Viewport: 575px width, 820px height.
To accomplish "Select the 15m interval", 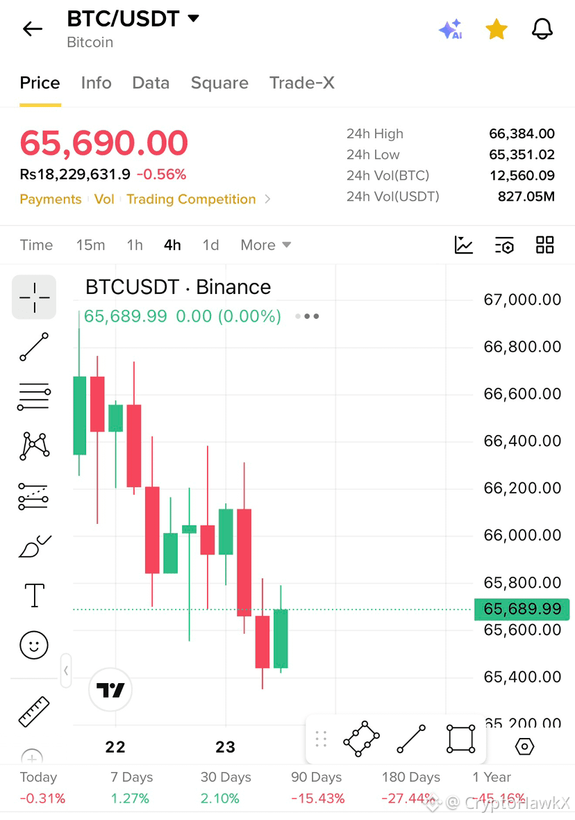I will click(x=90, y=245).
